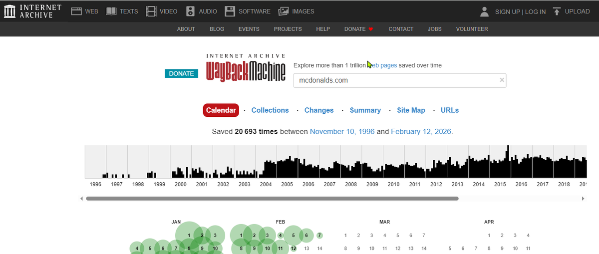Open the Audio speaker icon
Viewport: 599px width, 254px height.
(x=190, y=11)
